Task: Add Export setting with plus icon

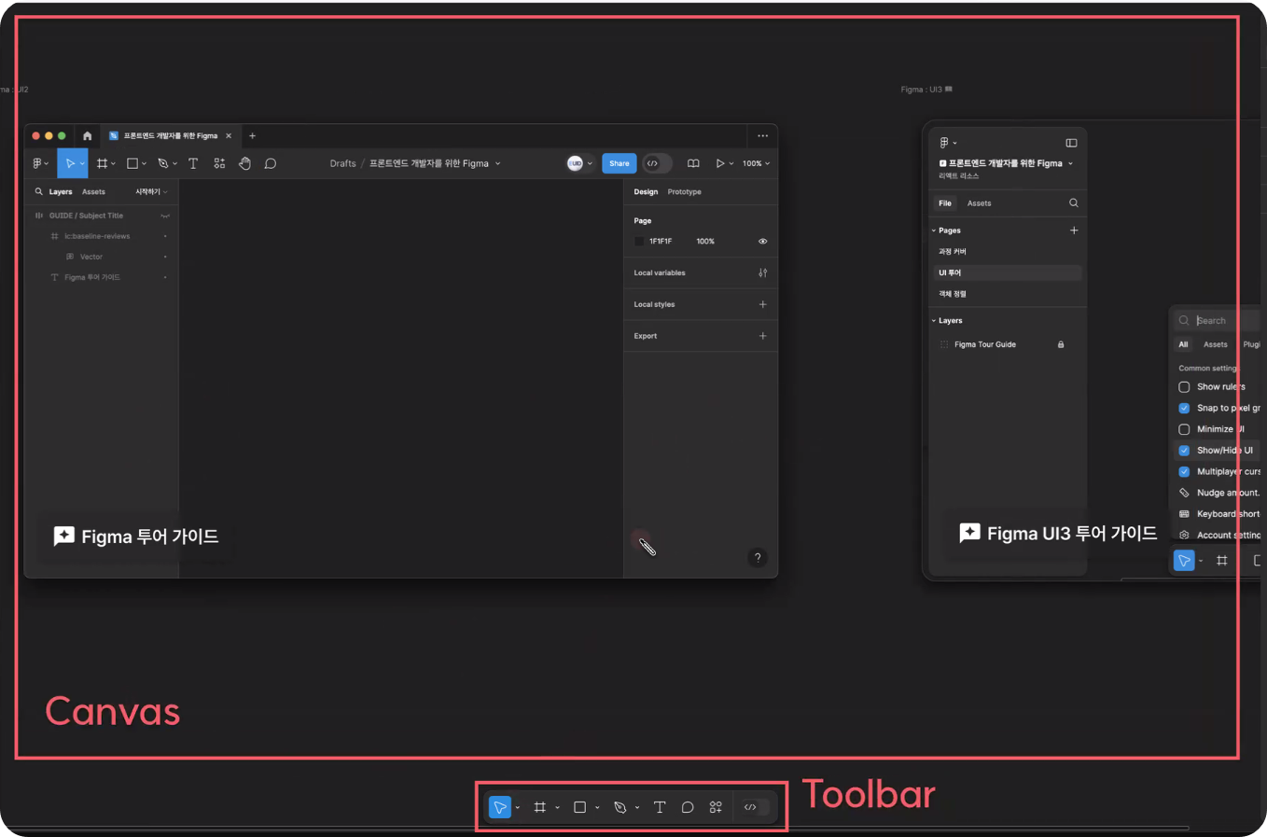Action: point(762,336)
